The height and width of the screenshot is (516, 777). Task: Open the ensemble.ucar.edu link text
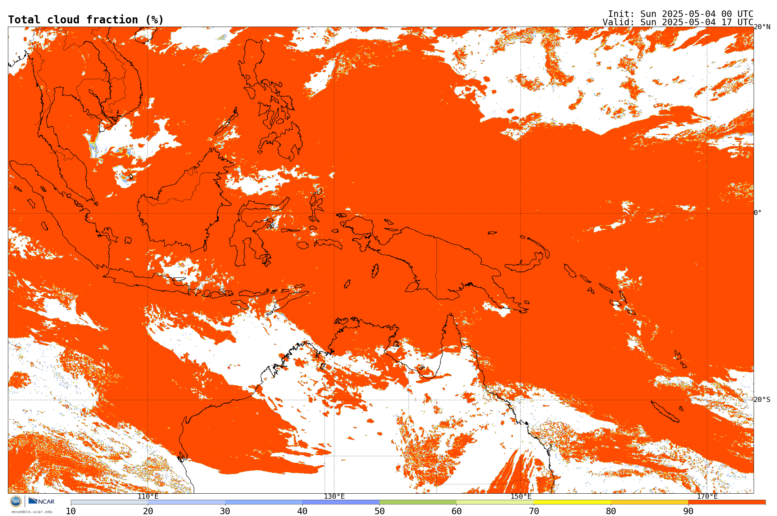pos(32,512)
